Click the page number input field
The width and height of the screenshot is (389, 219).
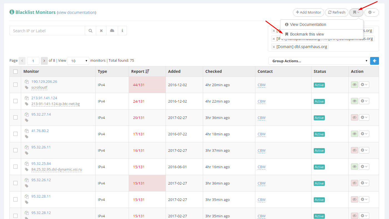point(33,61)
